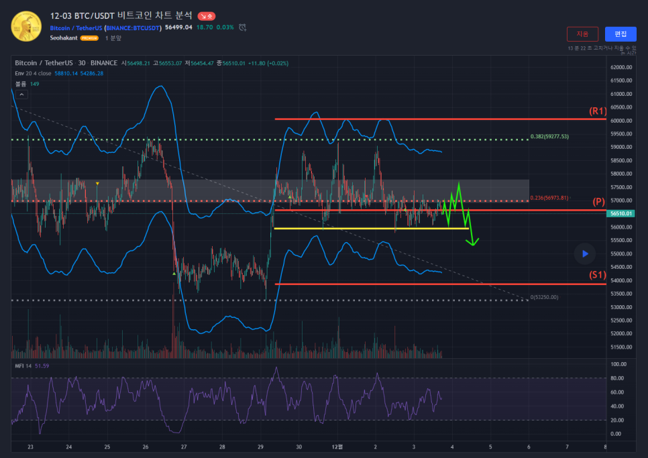The image size is (648, 458).
Task: Click the 지움 delete button
Action: coord(582,34)
